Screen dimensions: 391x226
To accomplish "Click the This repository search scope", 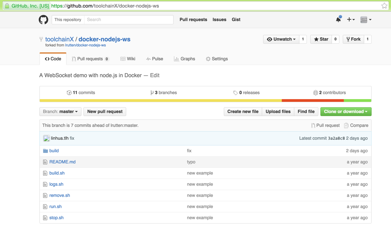I will coord(68,19).
